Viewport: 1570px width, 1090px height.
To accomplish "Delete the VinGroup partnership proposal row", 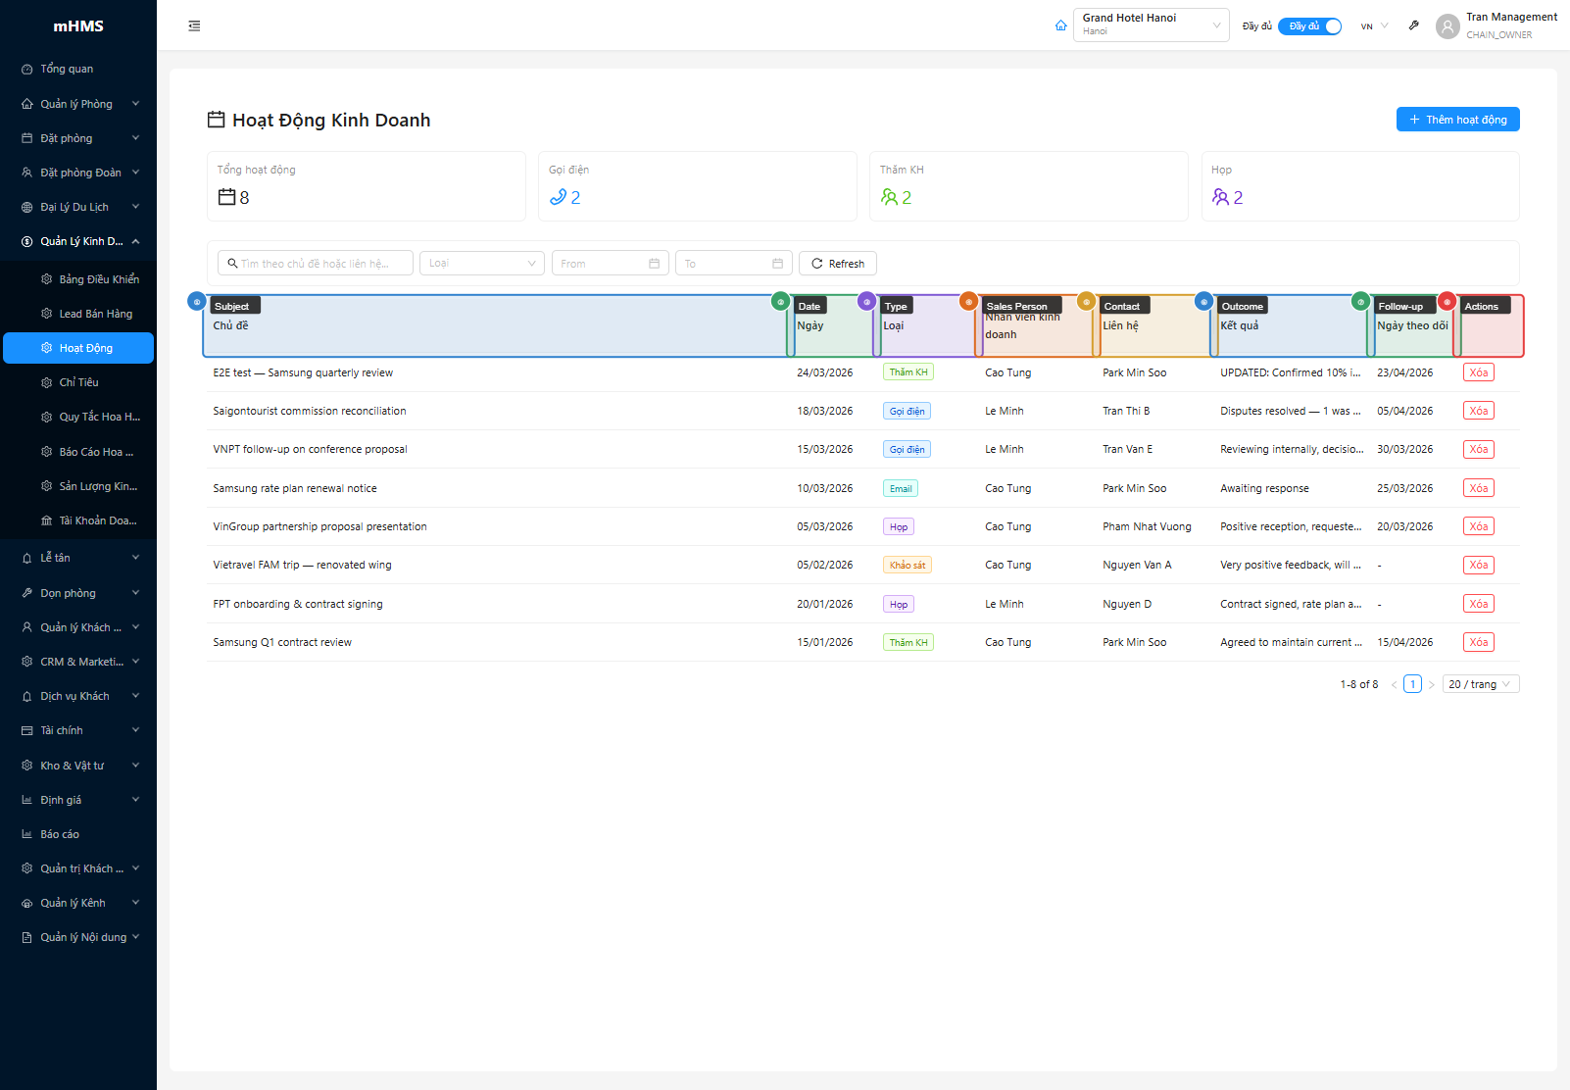I will click(1478, 526).
